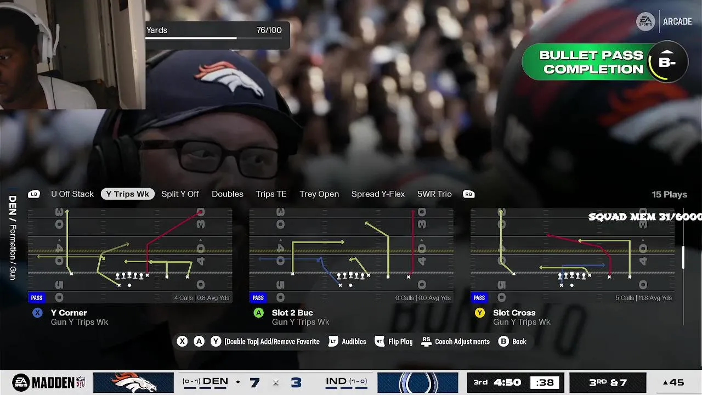Click the DEN score of 7

coord(254,382)
